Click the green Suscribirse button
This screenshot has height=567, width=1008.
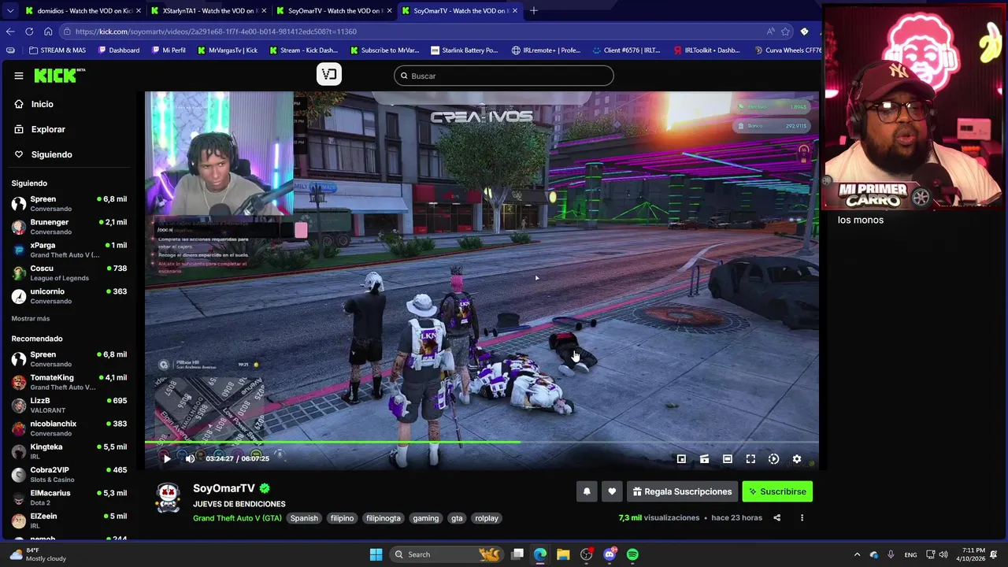[777, 491]
